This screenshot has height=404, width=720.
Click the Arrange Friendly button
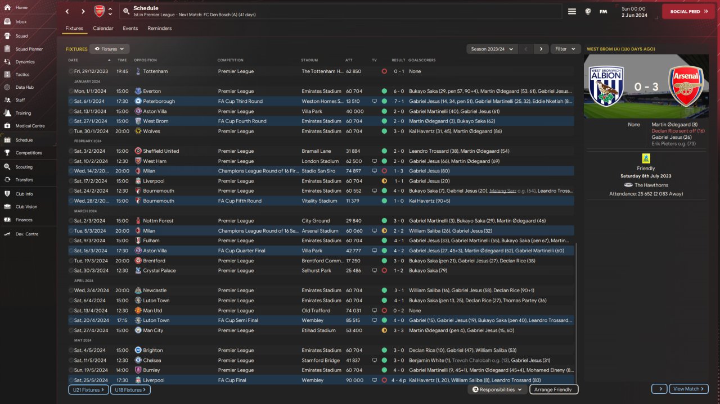pyautogui.click(x=553, y=389)
